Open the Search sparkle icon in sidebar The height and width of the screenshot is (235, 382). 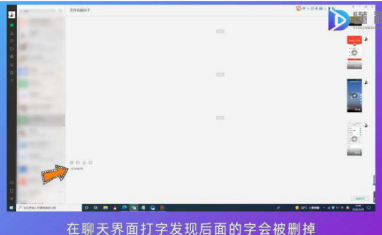(11, 80)
